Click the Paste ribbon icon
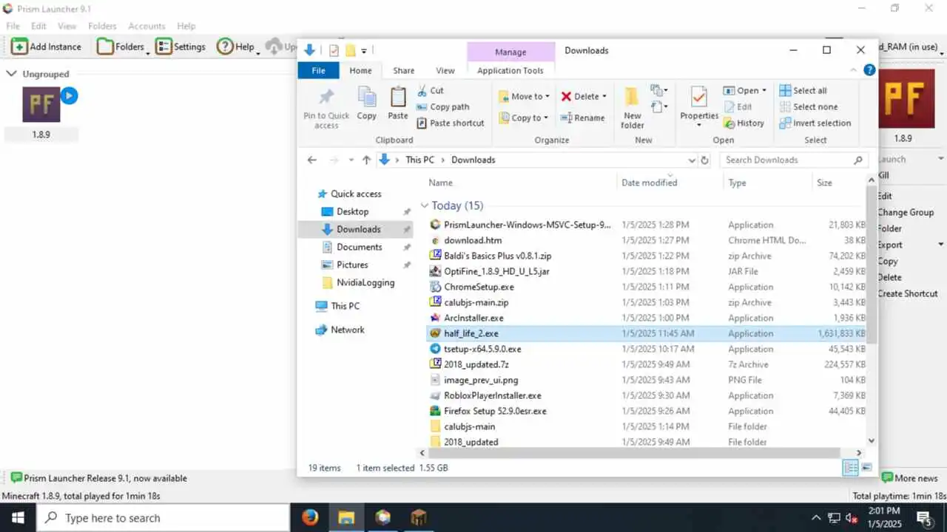947x532 pixels. [x=398, y=97]
